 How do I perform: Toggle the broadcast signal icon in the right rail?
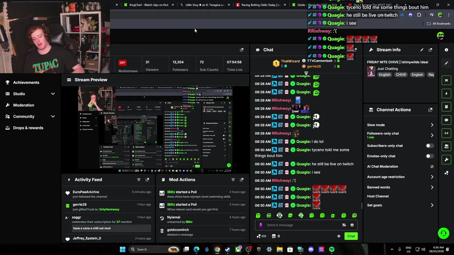447,133
